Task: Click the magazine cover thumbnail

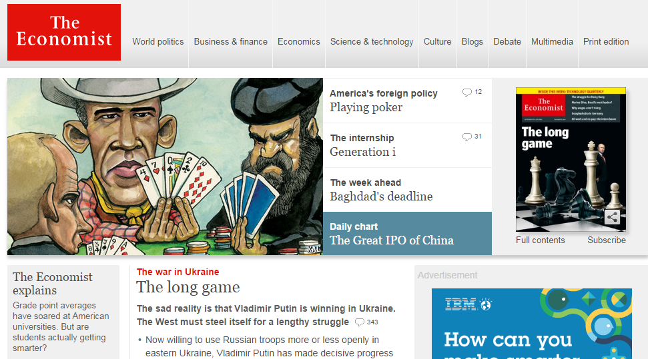Action: tap(571, 159)
